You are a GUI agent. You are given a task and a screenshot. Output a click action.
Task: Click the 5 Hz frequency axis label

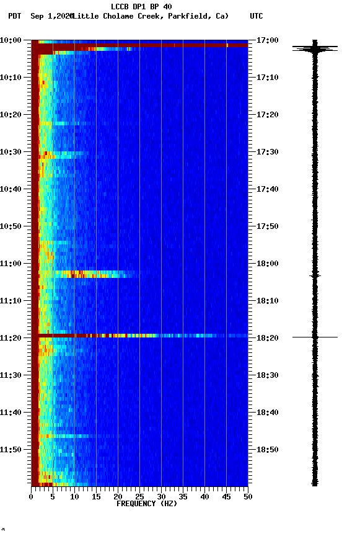click(53, 497)
